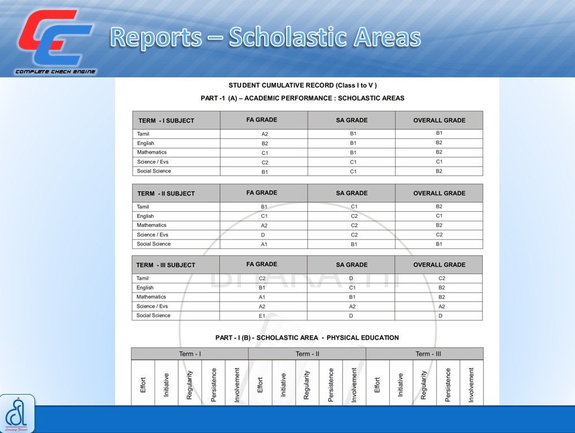
Task: Click SA GRADE header in Term III table
Action: [352, 265]
